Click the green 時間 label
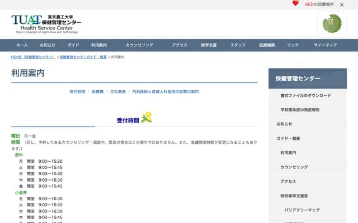 pyautogui.click(x=16, y=142)
